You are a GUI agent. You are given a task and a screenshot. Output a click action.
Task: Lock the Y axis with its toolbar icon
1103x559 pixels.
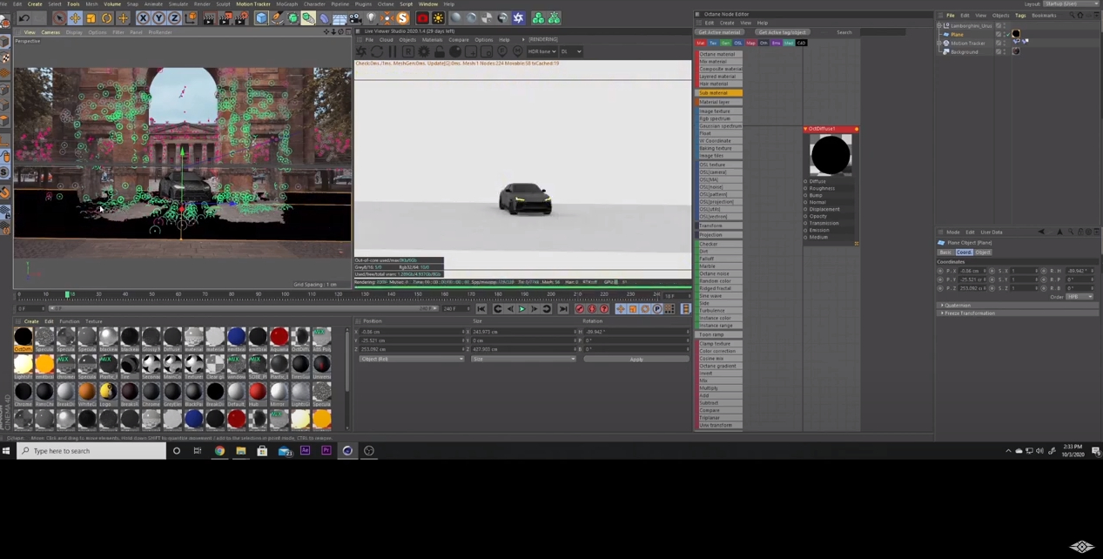[158, 18]
